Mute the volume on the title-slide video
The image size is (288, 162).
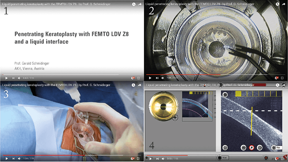(19, 78)
